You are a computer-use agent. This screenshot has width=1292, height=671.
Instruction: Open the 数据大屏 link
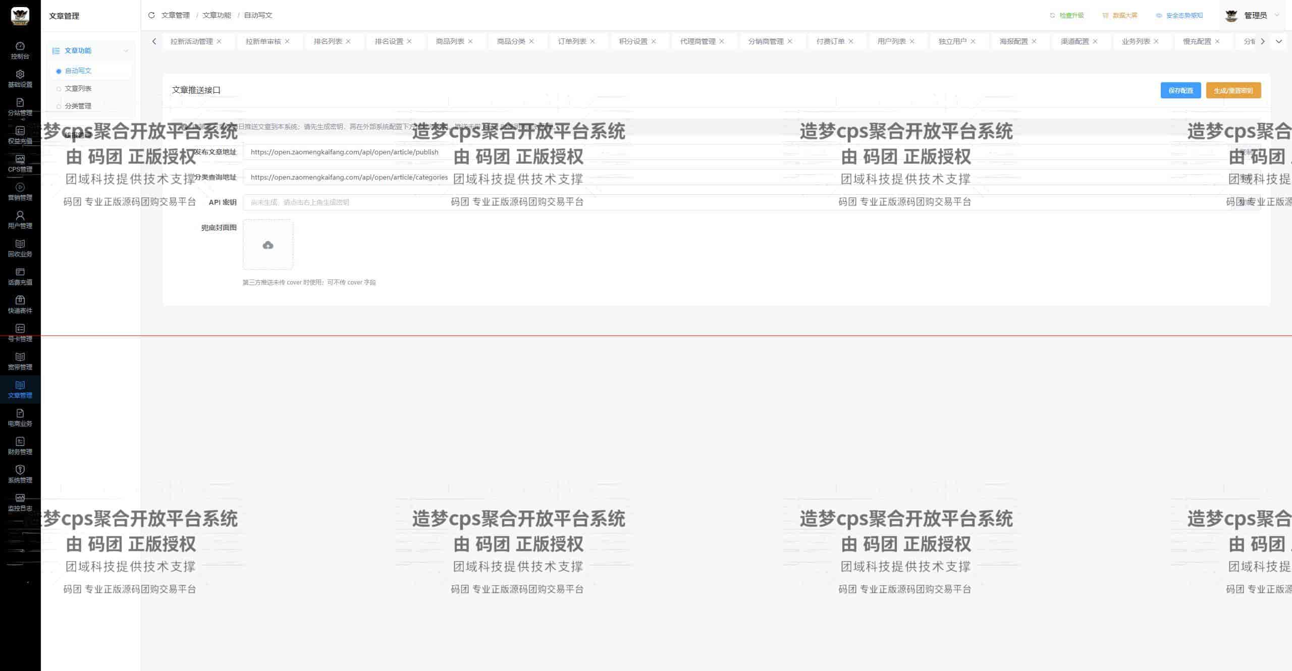pyautogui.click(x=1120, y=16)
